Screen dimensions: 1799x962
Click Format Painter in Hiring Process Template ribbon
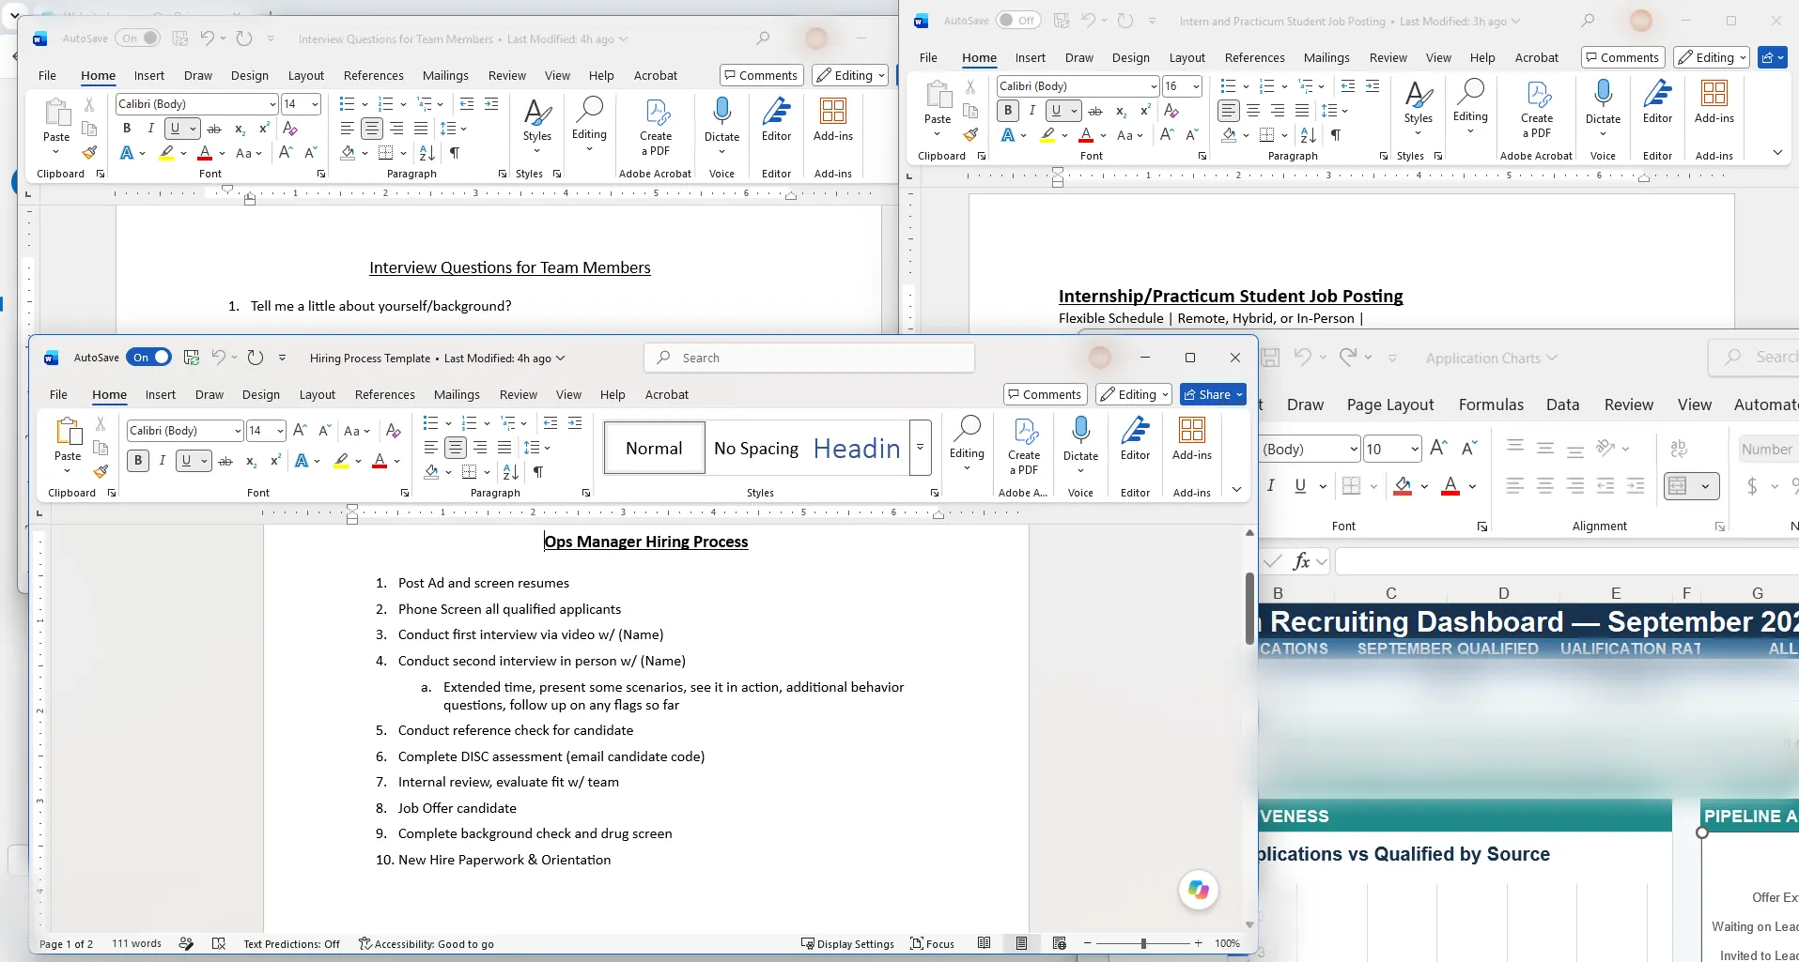101,472
